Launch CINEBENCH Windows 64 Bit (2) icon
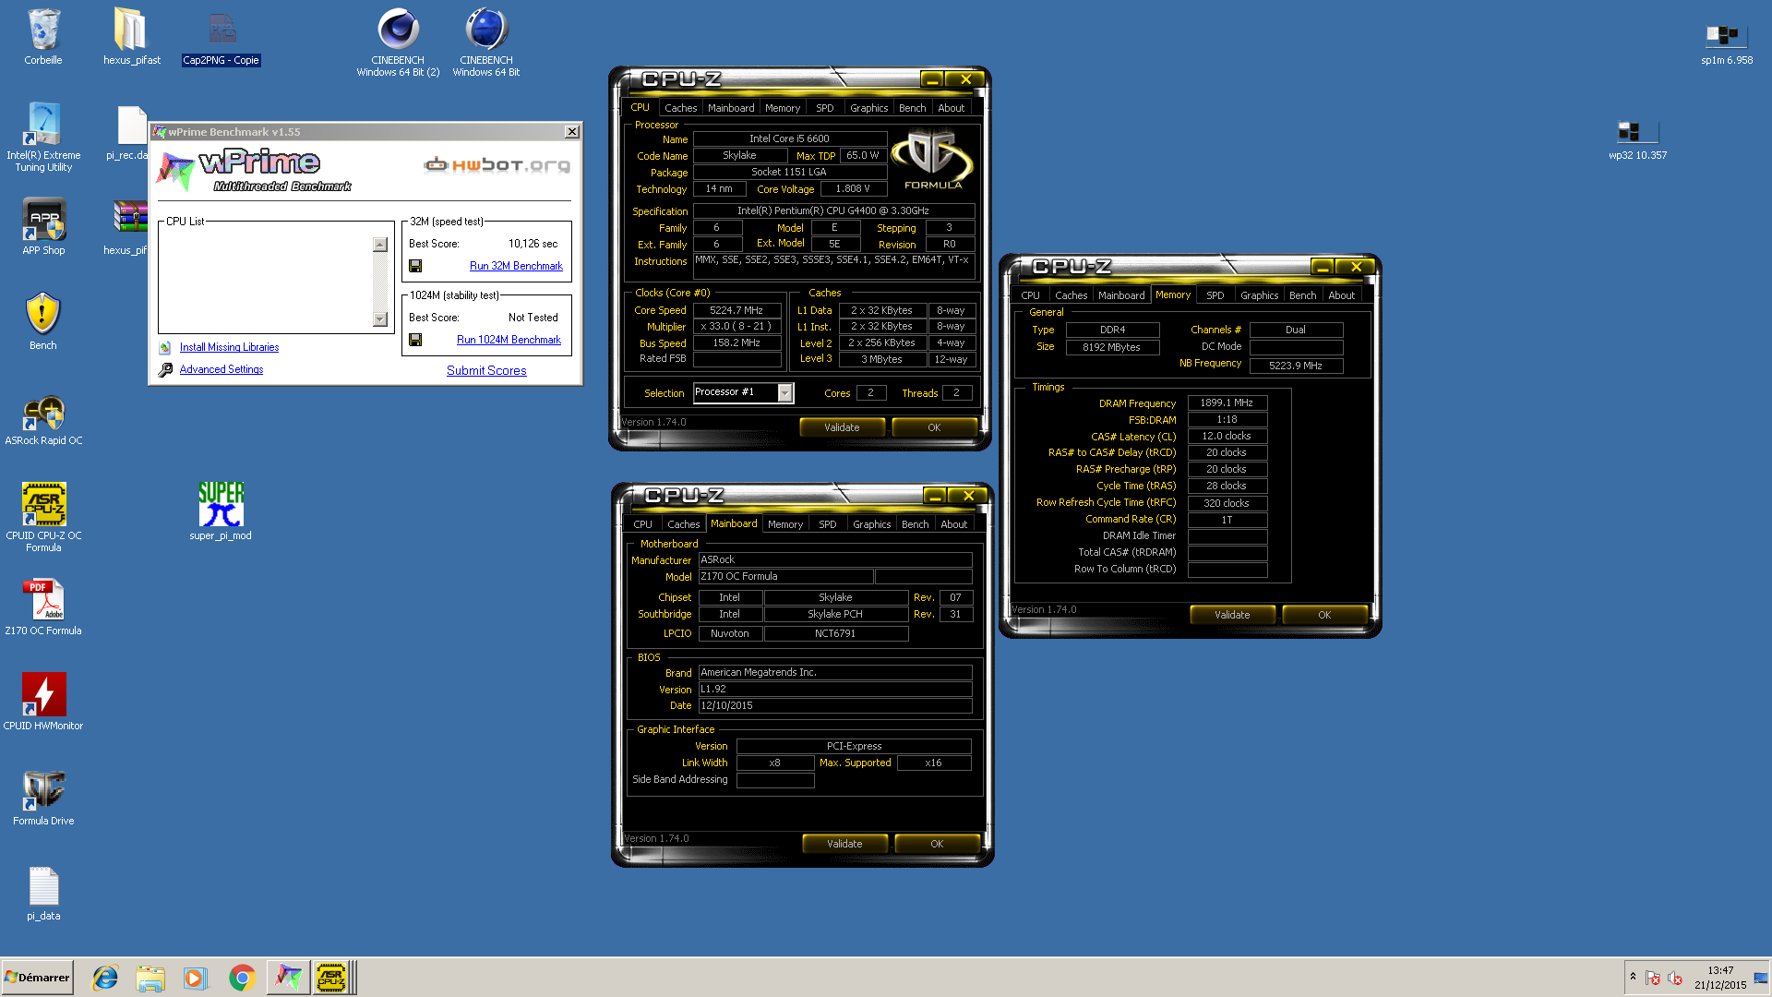 click(x=399, y=42)
